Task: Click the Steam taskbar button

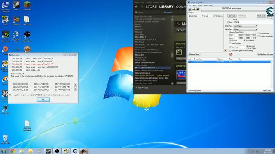Action: click(x=48, y=151)
